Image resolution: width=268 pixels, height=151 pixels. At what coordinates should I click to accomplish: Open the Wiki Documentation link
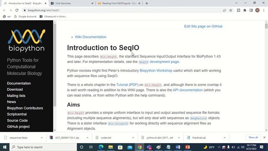tap(90, 37)
